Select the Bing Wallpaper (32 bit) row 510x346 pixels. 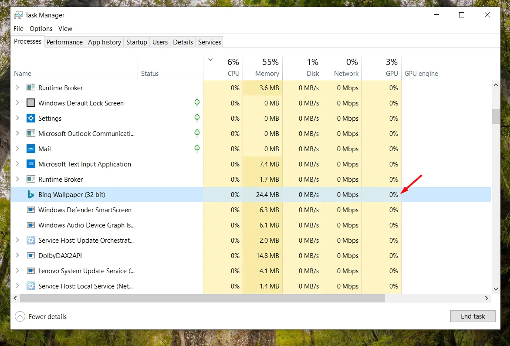pyautogui.click(x=251, y=195)
